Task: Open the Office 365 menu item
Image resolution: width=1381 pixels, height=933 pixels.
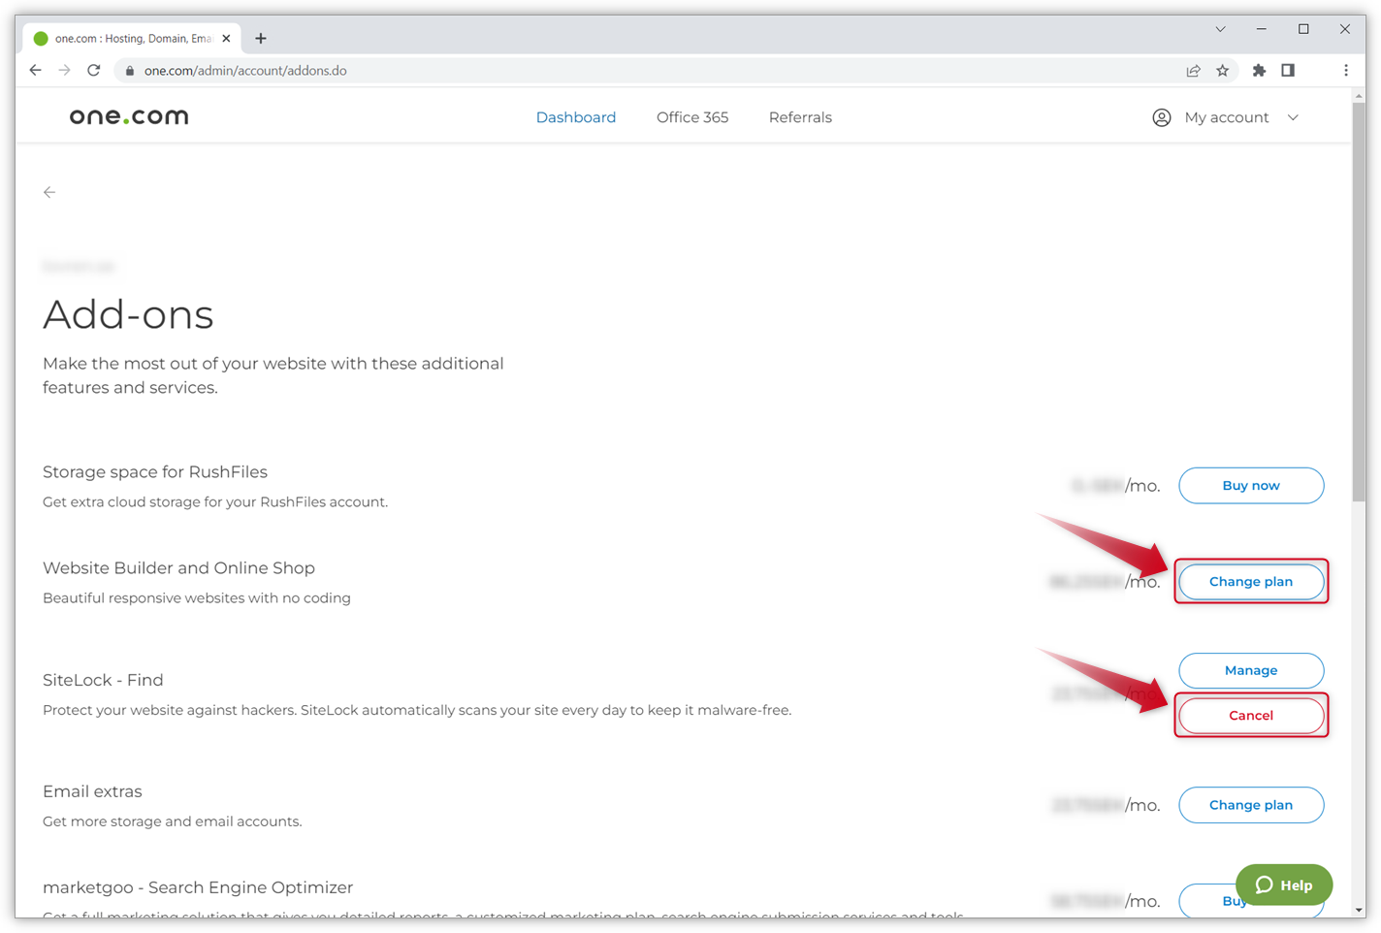Action: [692, 117]
